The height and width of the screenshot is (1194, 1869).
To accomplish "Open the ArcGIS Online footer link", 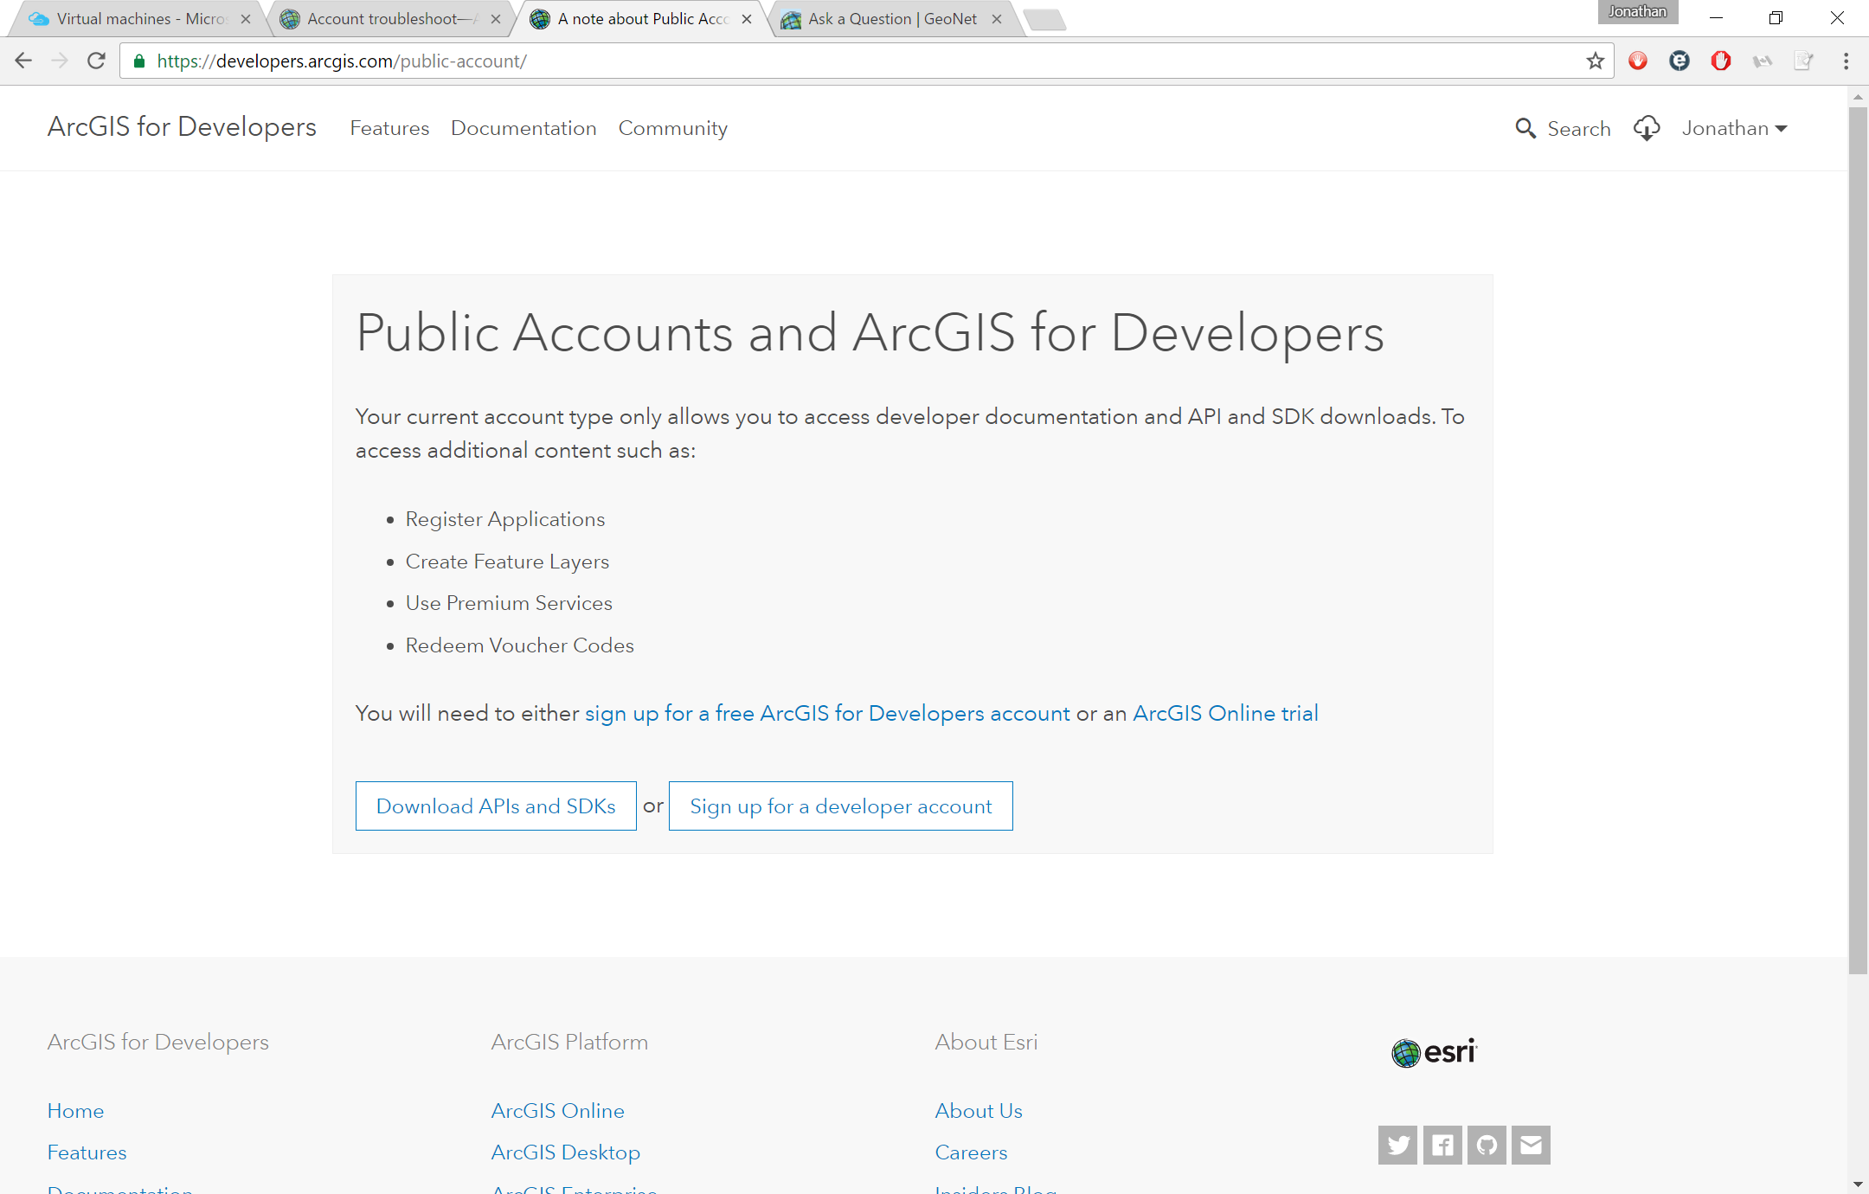I will coord(557,1111).
